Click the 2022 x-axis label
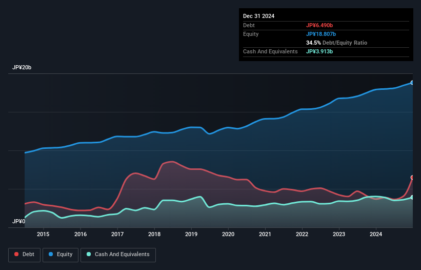 302,234
